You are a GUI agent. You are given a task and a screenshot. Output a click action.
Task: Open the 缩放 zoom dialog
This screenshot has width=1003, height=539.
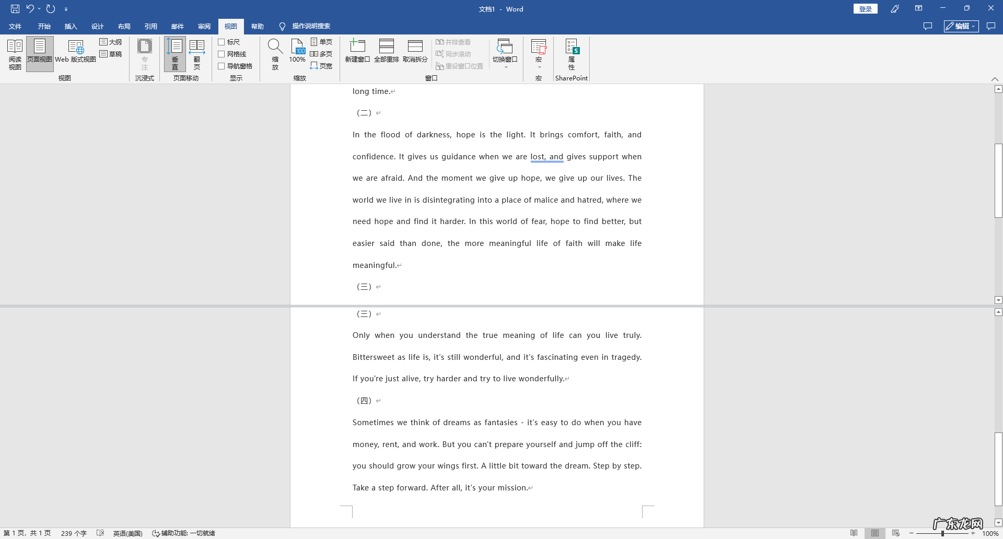tap(275, 54)
